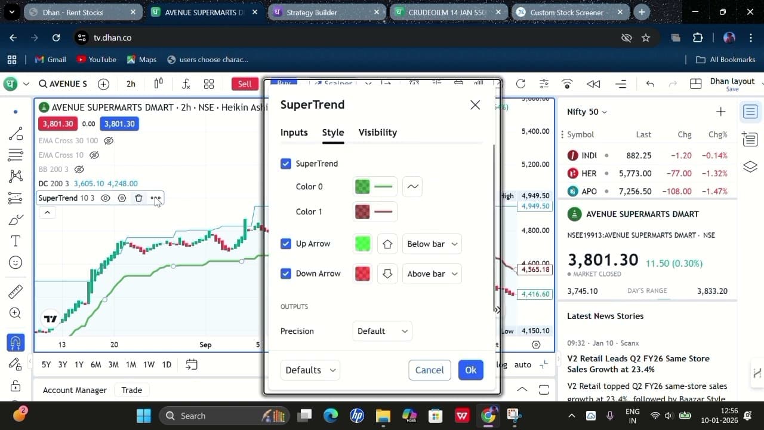Viewport: 764px width, 430px height.
Task: Select the Style tab
Action: coord(333,133)
